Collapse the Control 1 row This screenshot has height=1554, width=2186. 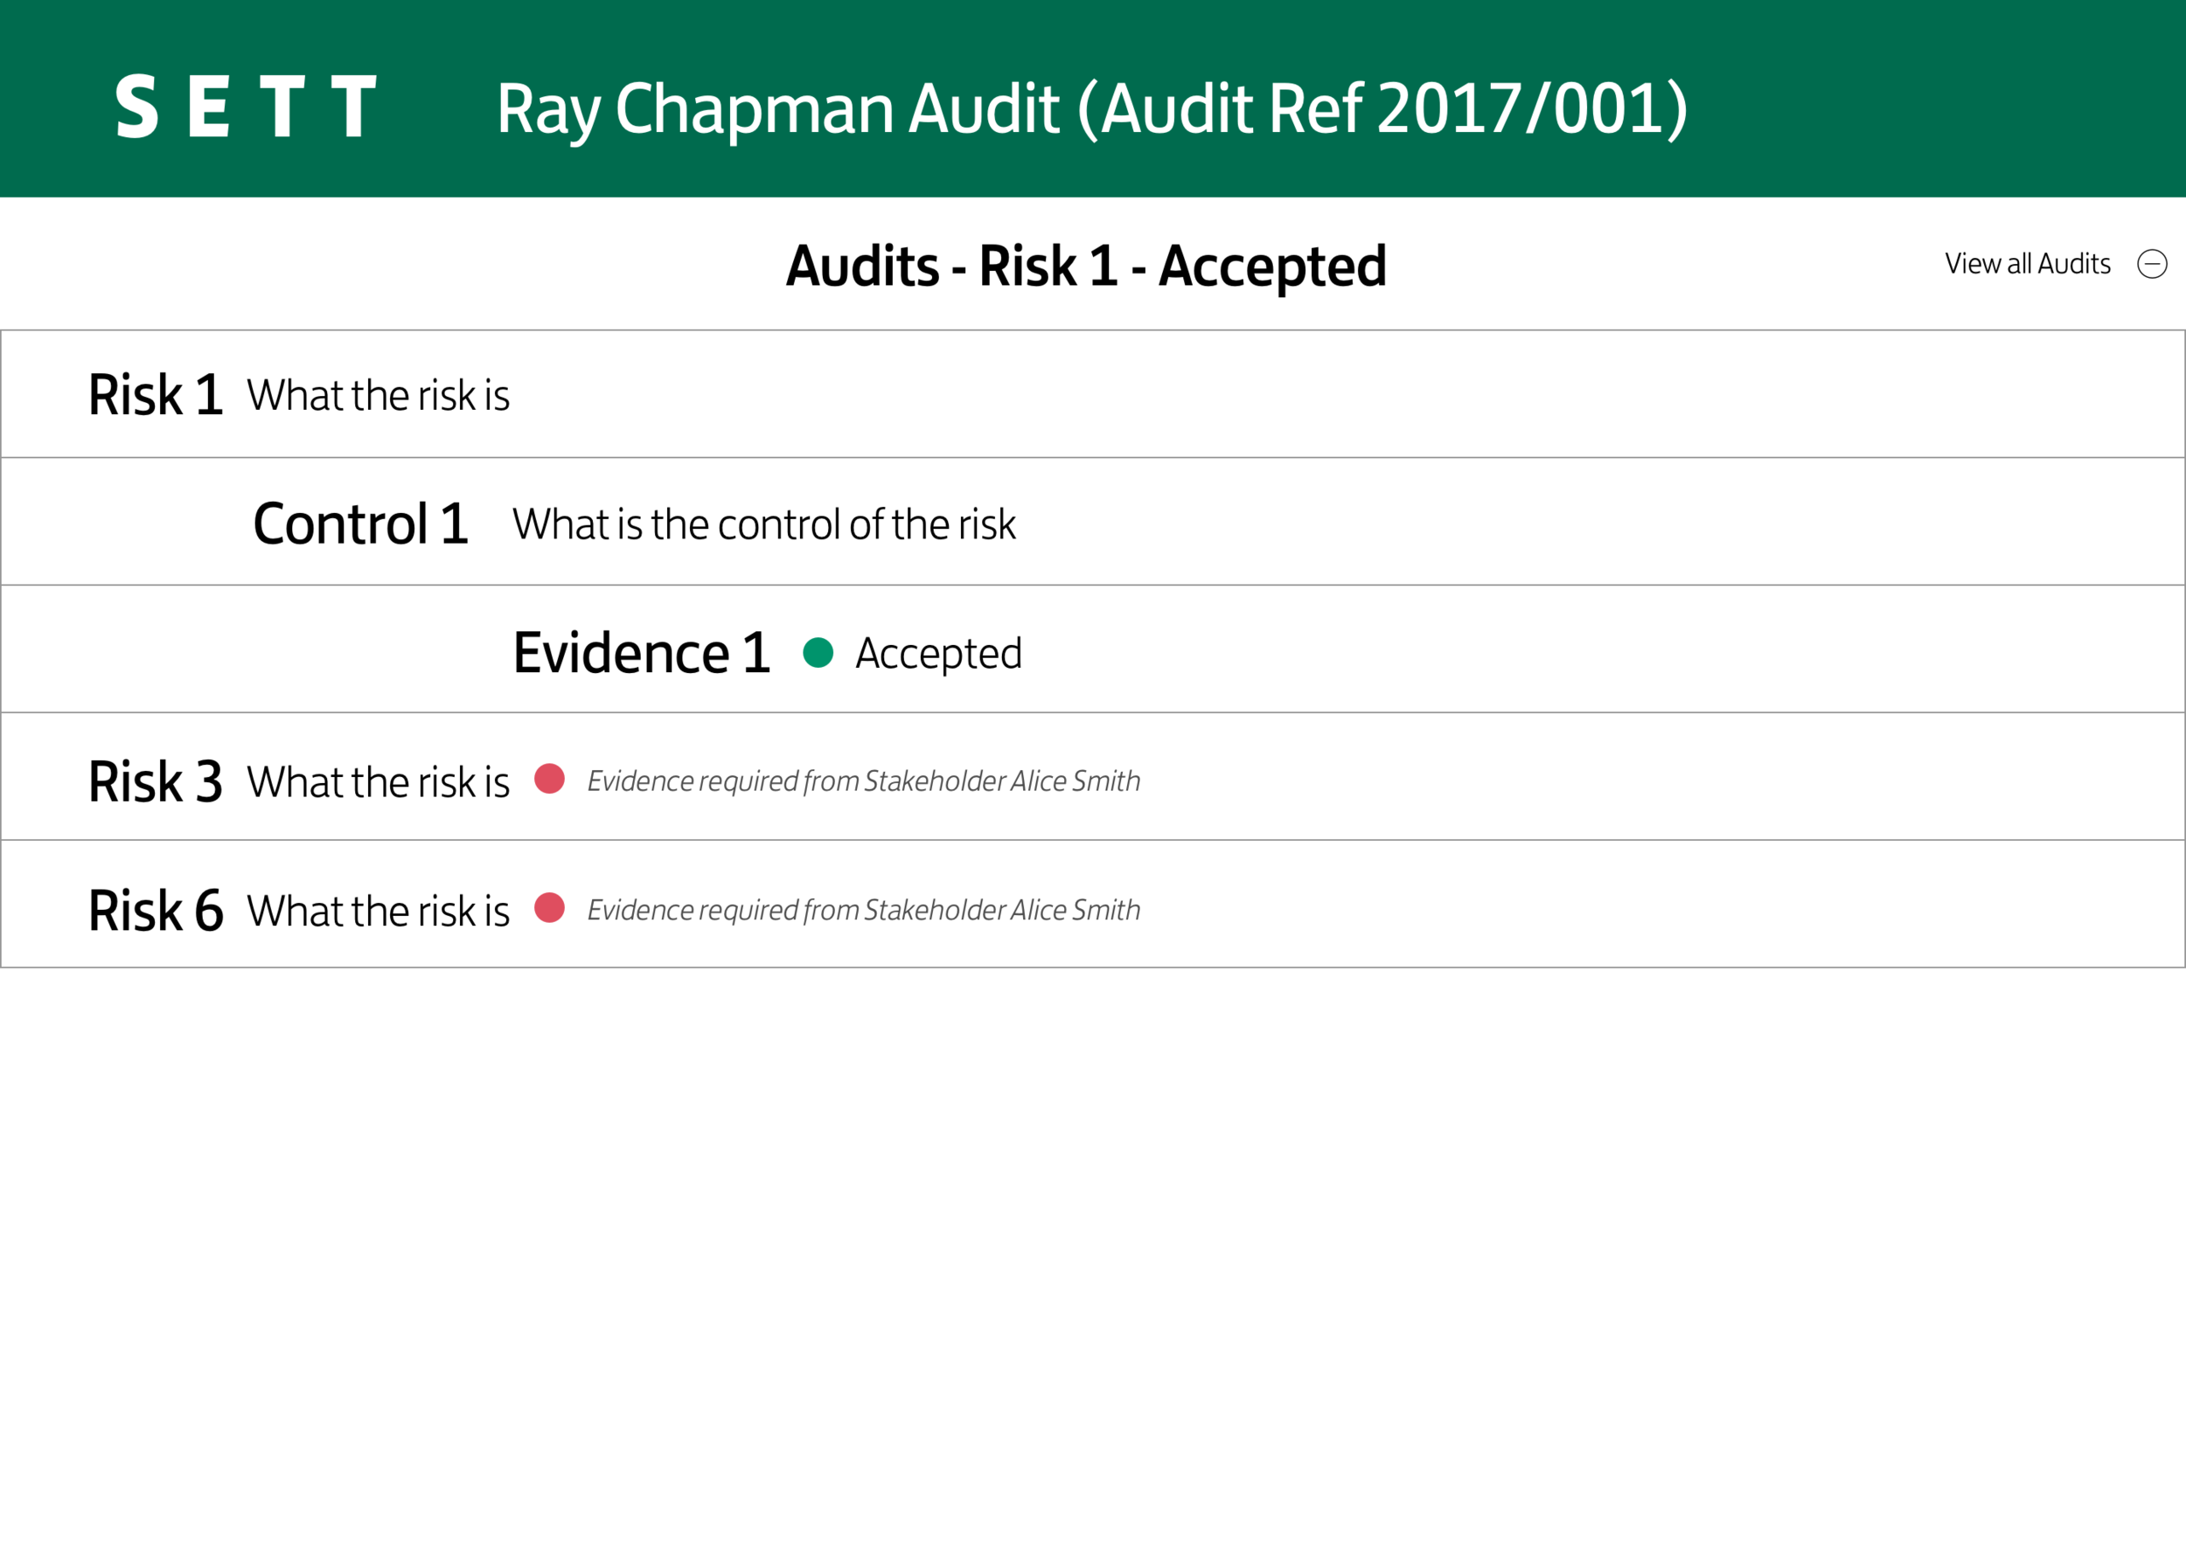1093,522
